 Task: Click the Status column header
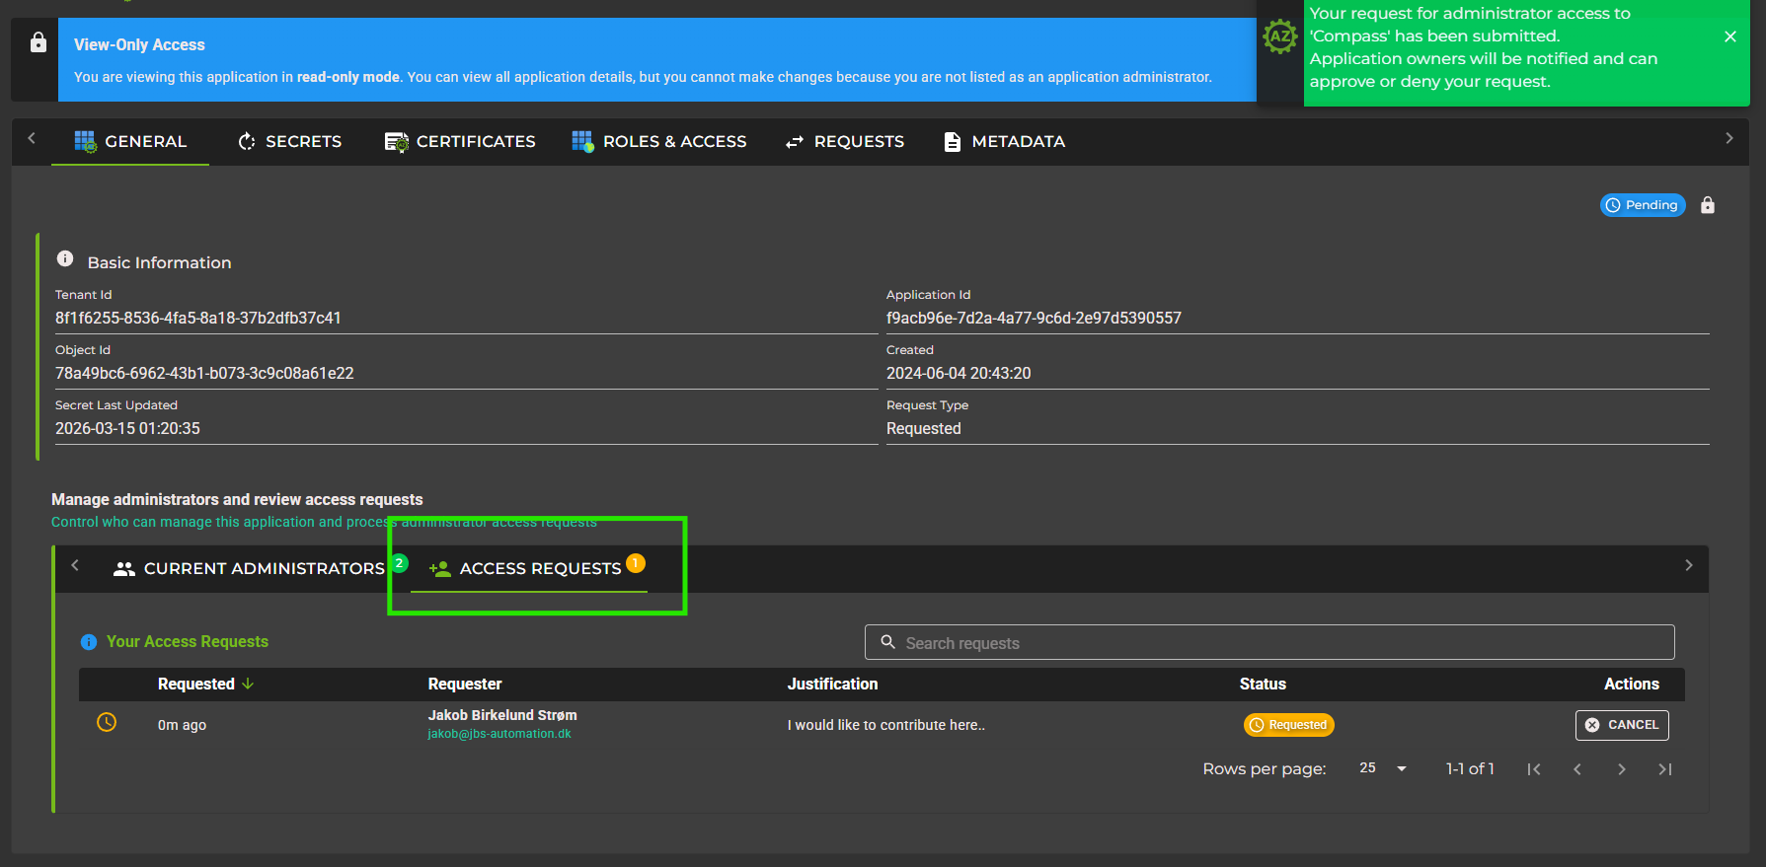(1263, 684)
